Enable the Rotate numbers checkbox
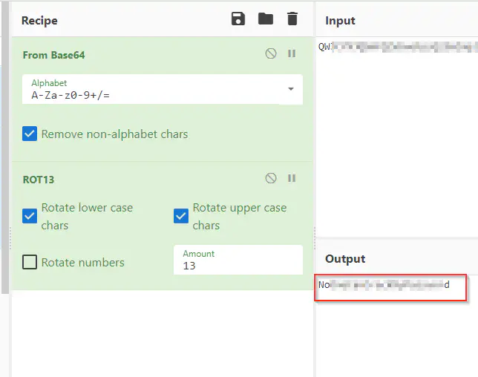 30,262
